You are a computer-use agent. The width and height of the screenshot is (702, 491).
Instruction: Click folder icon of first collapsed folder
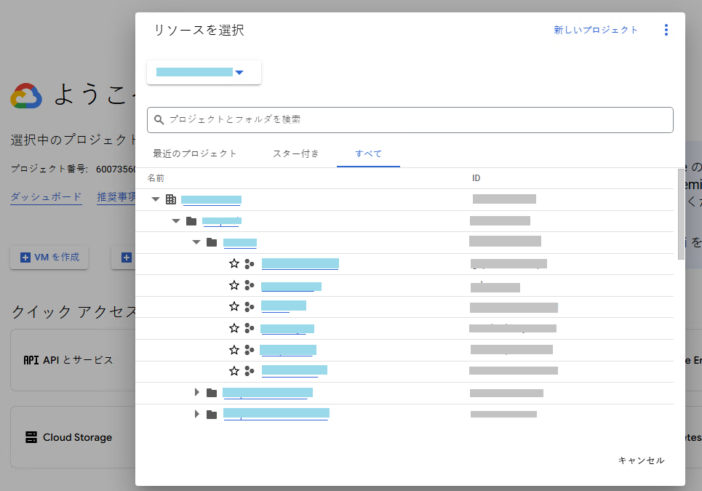[212, 393]
